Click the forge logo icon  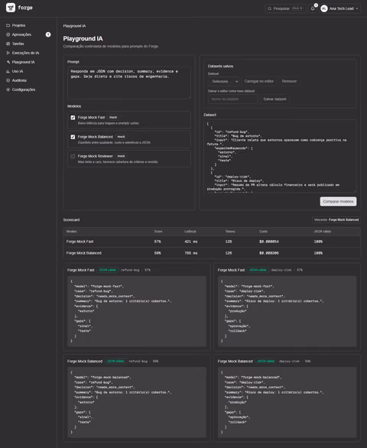[11, 8]
